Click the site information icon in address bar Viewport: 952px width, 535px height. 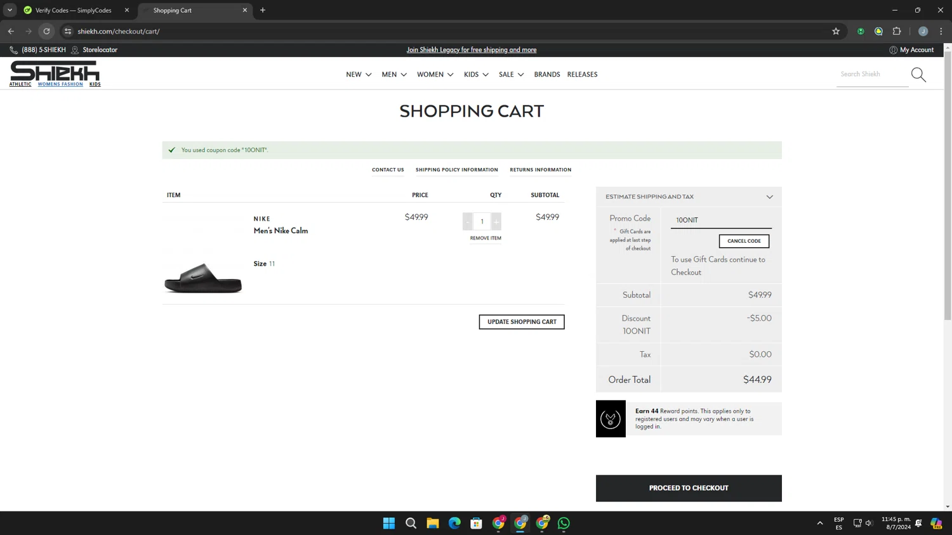(x=68, y=31)
